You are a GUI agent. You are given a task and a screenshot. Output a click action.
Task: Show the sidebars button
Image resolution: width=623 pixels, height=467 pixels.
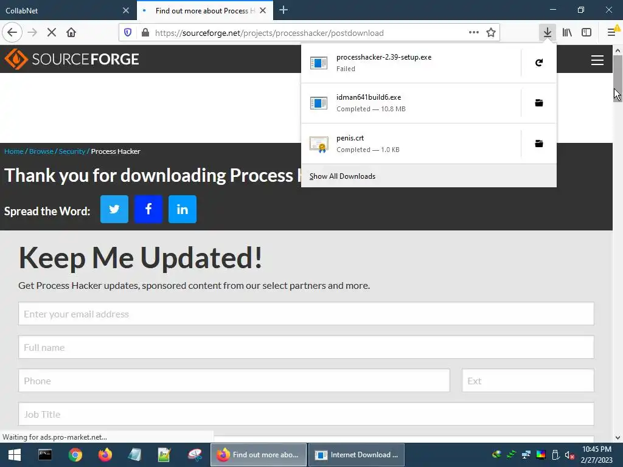pyautogui.click(x=586, y=33)
